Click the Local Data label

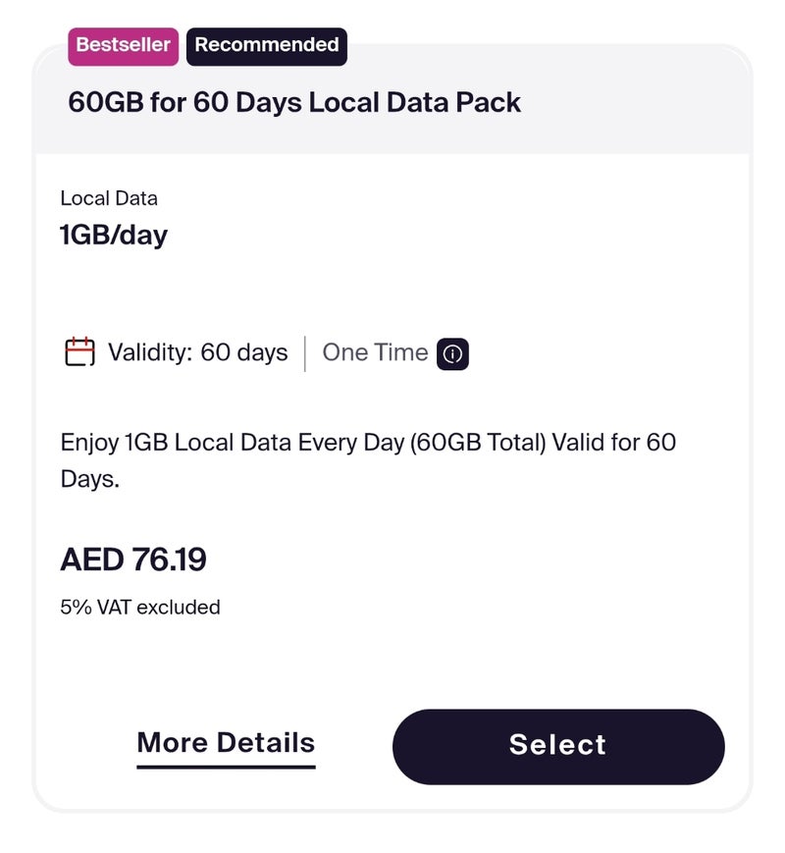click(x=109, y=198)
